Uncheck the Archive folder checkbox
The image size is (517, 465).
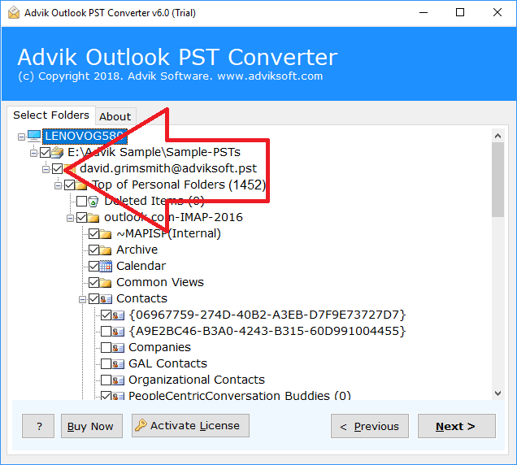coord(94,250)
